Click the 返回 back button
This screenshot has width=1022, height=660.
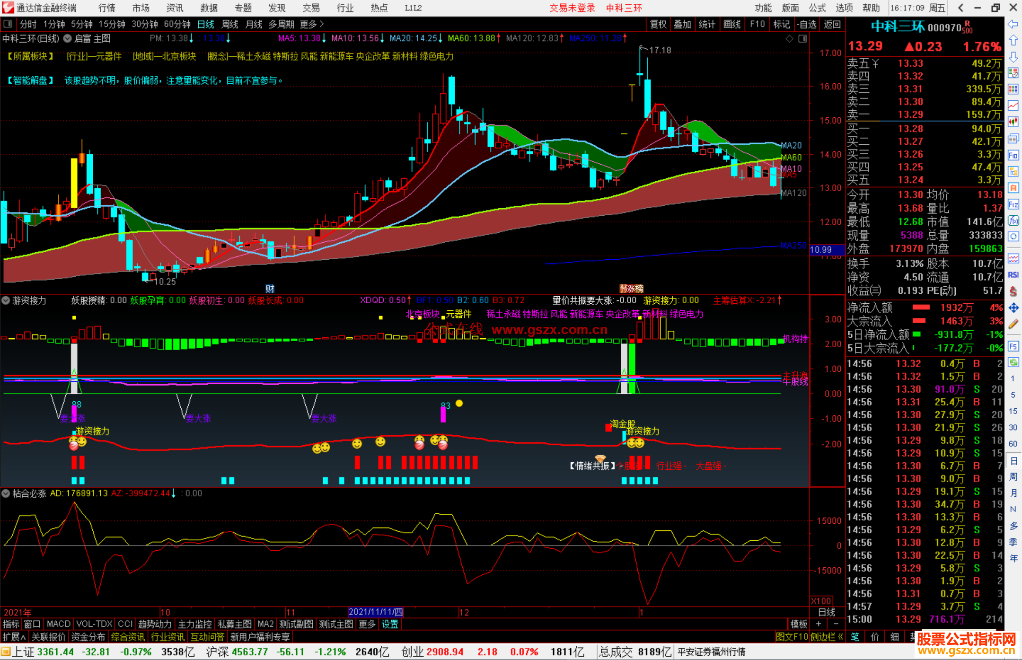(x=832, y=24)
